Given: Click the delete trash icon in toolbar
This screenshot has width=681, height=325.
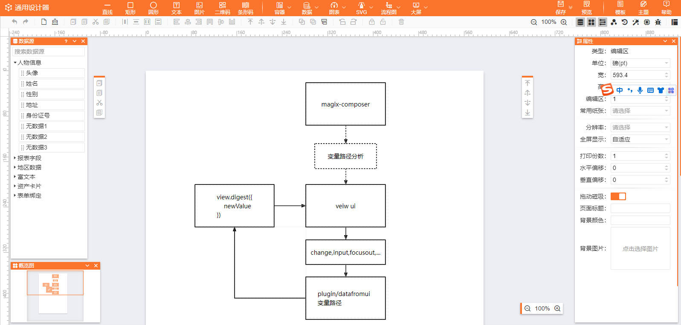Looking at the screenshot, I should coord(401,22).
